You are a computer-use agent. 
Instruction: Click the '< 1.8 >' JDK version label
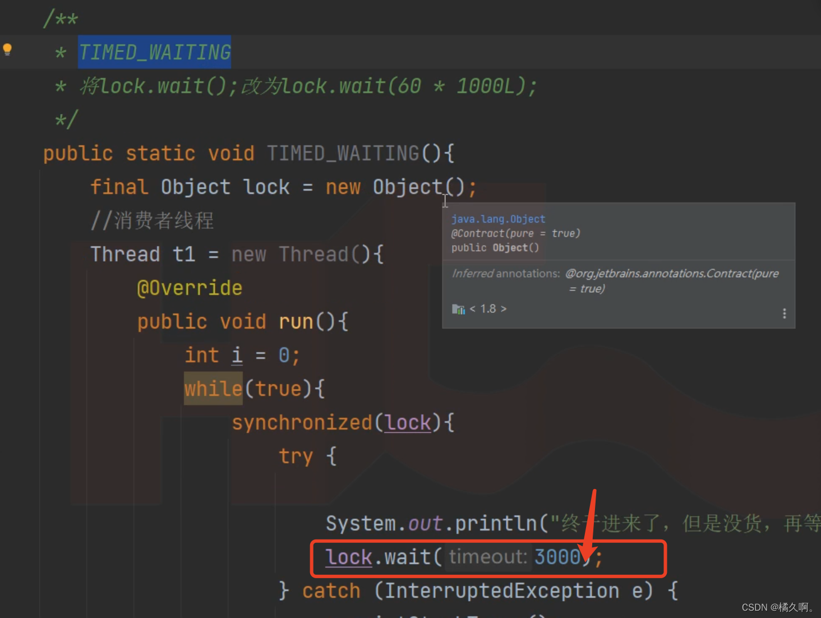point(488,309)
